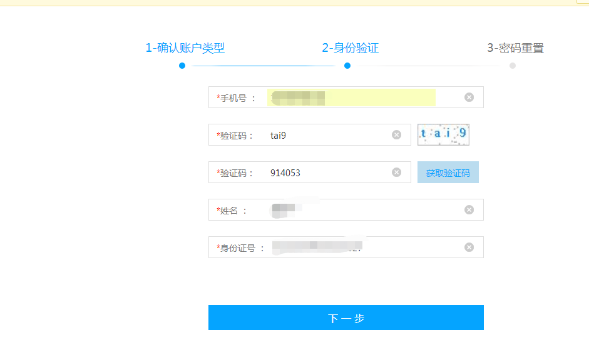Go to step 1-确认账户类型
The image size is (589, 345).
(185, 48)
